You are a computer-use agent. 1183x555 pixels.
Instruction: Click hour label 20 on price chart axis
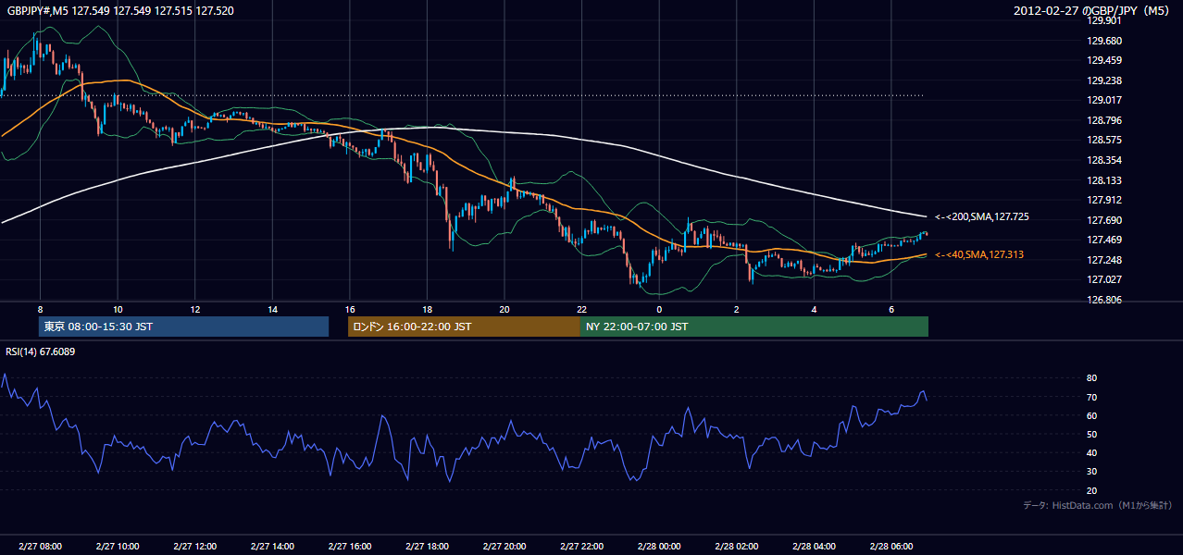point(504,309)
